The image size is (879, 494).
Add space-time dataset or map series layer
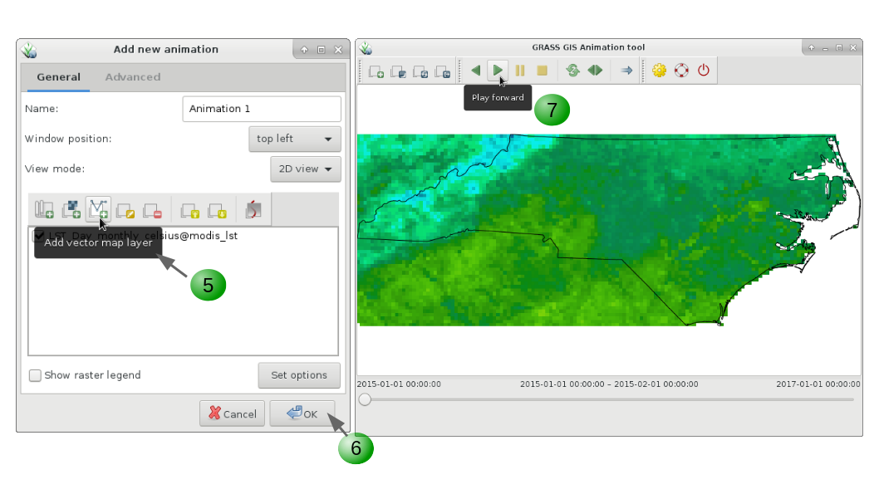pyautogui.click(x=44, y=210)
